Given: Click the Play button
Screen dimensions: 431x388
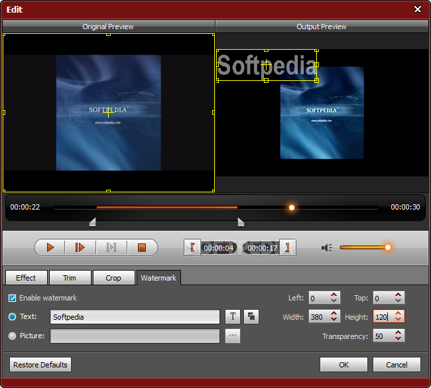Looking at the screenshot, I should [x=50, y=247].
